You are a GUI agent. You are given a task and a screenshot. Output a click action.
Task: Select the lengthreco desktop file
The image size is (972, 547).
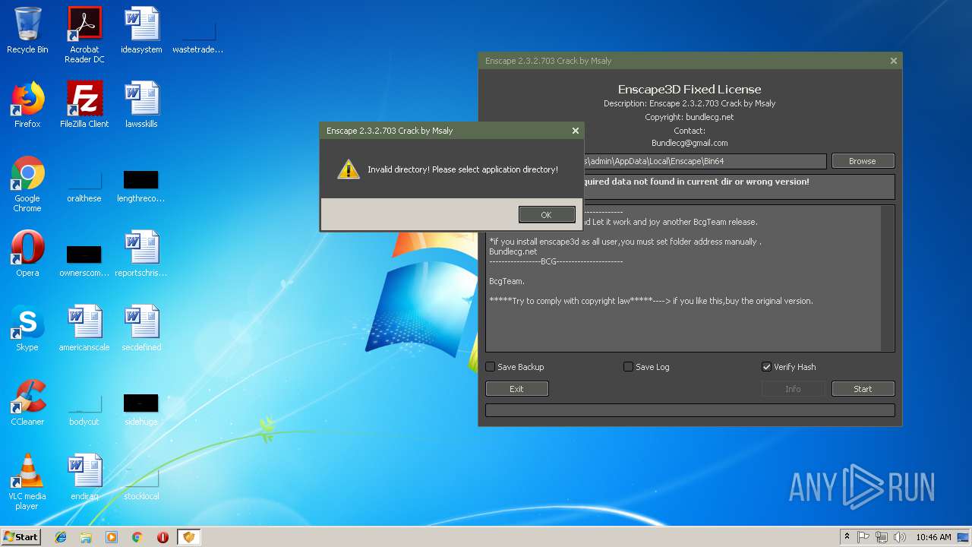[x=141, y=186]
